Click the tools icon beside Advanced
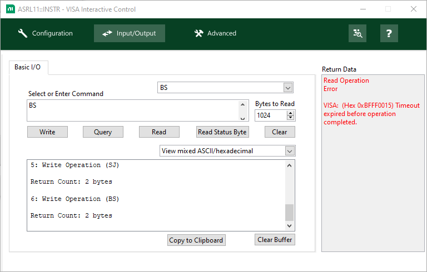 tap(199, 33)
